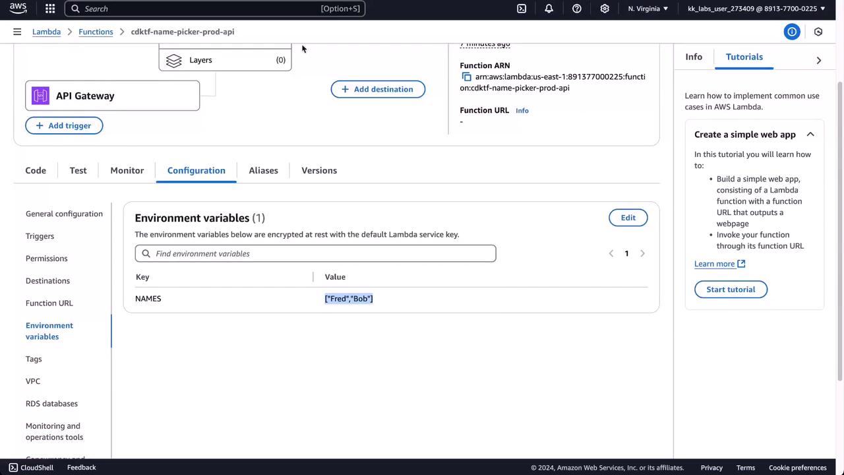Screen dimensions: 844x475
Task: Open the Learn more link
Action: click(719, 264)
